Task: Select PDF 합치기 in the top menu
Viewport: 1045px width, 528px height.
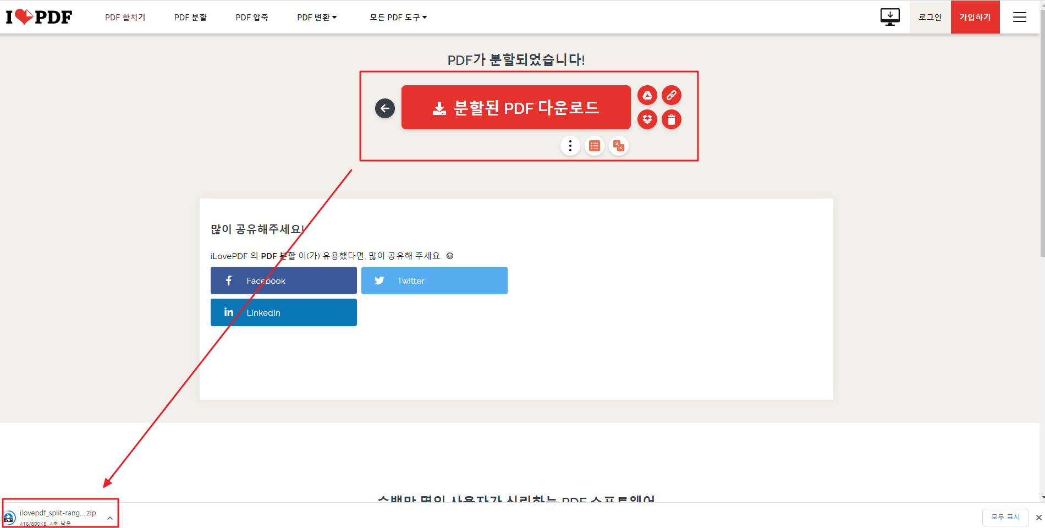Action: (x=125, y=17)
